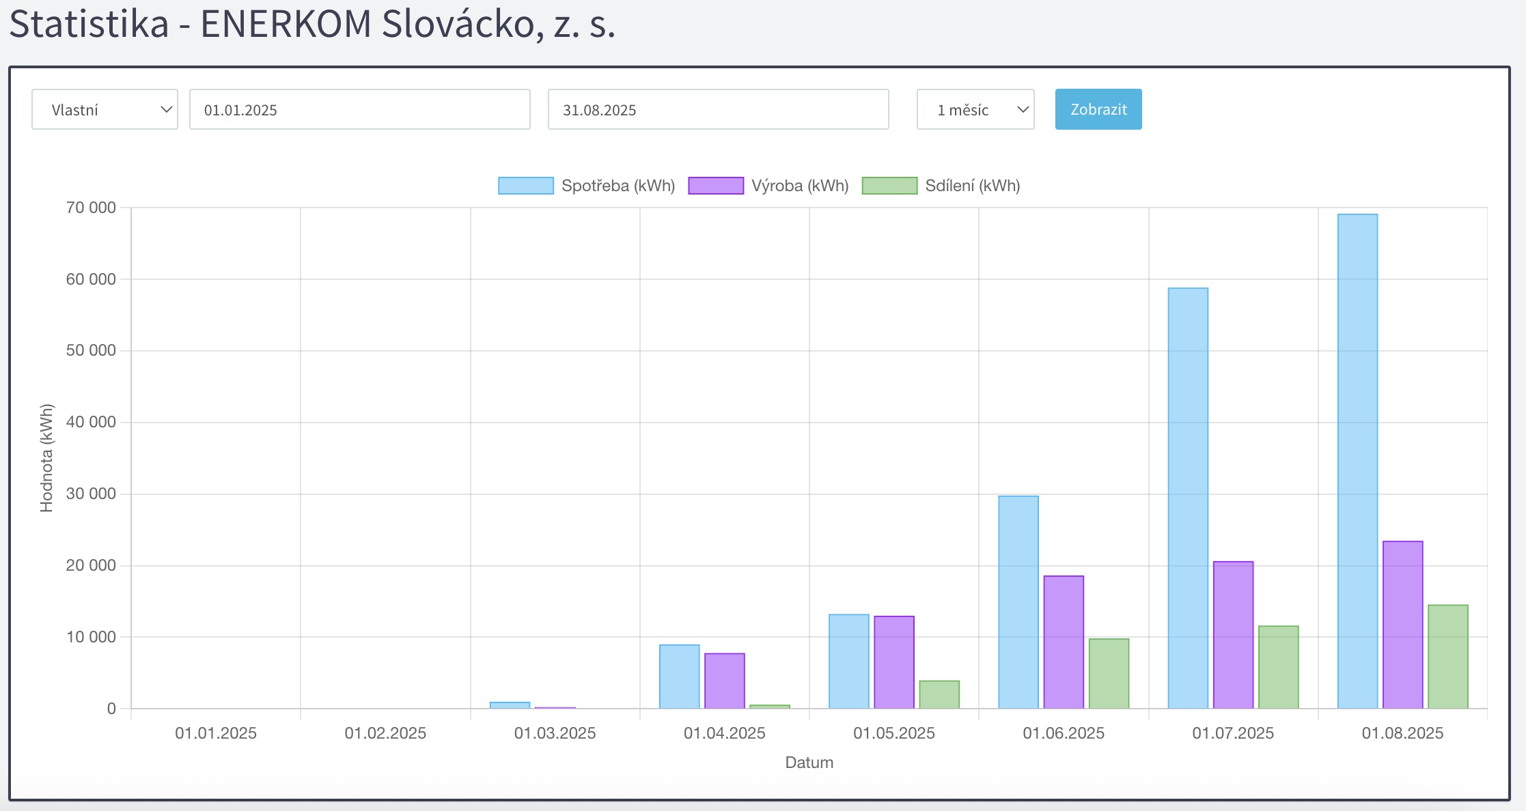Viewport: 1526px width, 811px height.
Task: Expand the 1 měsíc interval dropdown
Action: coord(975,109)
